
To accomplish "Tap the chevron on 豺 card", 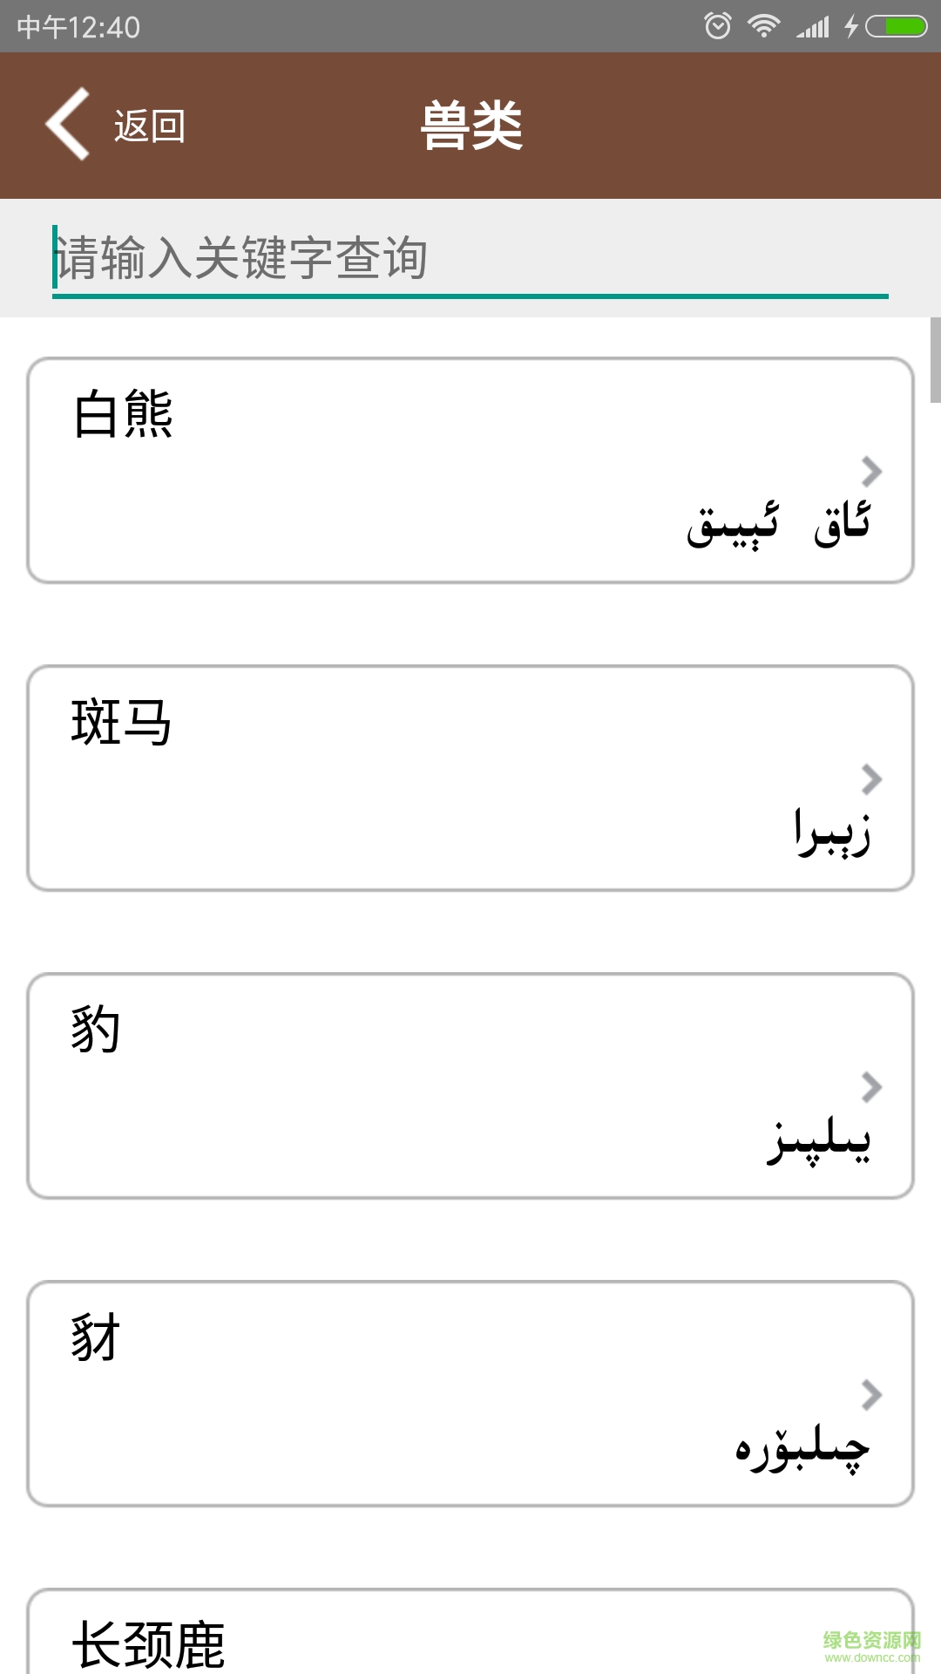I will [x=871, y=1395].
